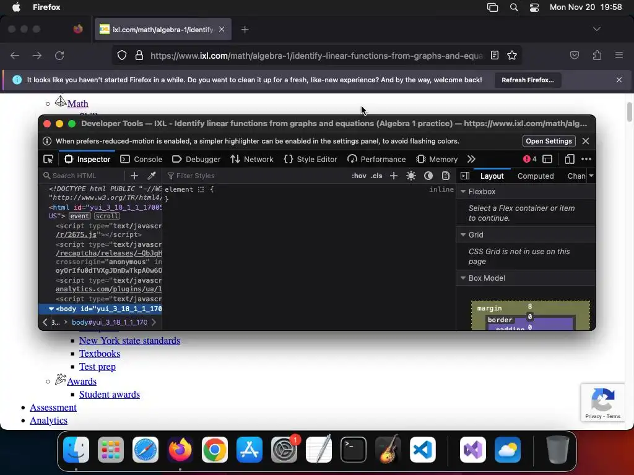Show more devtools tabs via the double chevron
This screenshot has height=475, width=634.
(471, 159)
